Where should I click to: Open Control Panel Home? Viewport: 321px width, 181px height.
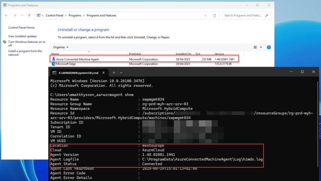pos(21,28)
